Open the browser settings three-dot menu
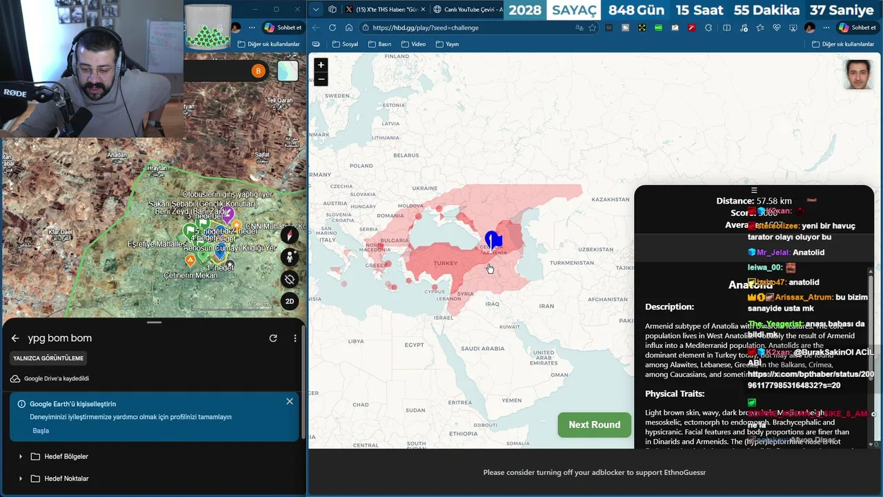 pyautogui.click(x=826, y=28)
